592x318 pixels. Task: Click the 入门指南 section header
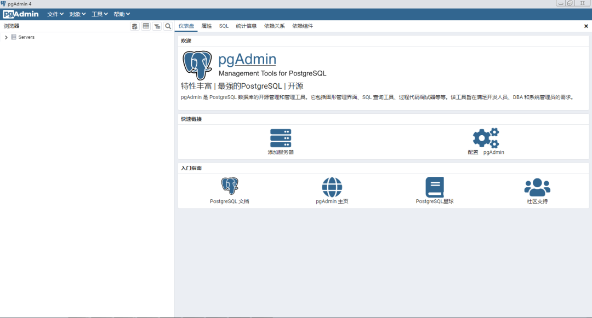pyautogui.click(x=191, y=168)
